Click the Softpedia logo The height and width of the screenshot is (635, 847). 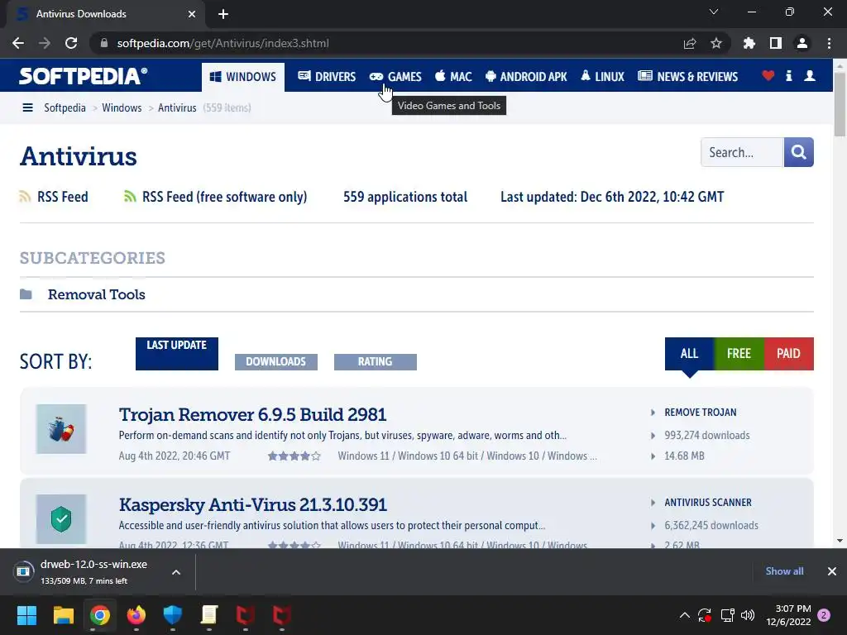coord(84,76)
